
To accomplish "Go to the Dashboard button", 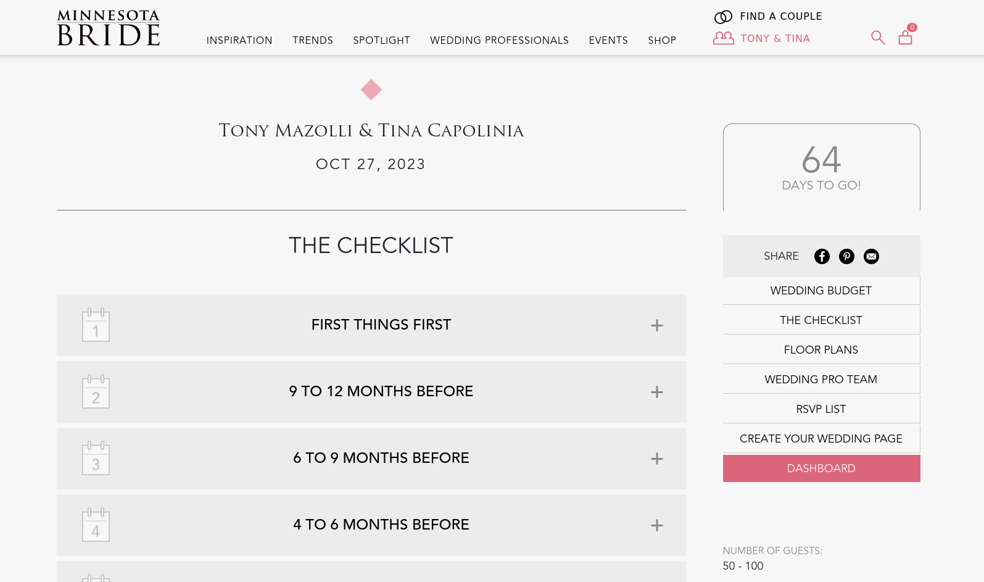I will click(x=821, y=468).
